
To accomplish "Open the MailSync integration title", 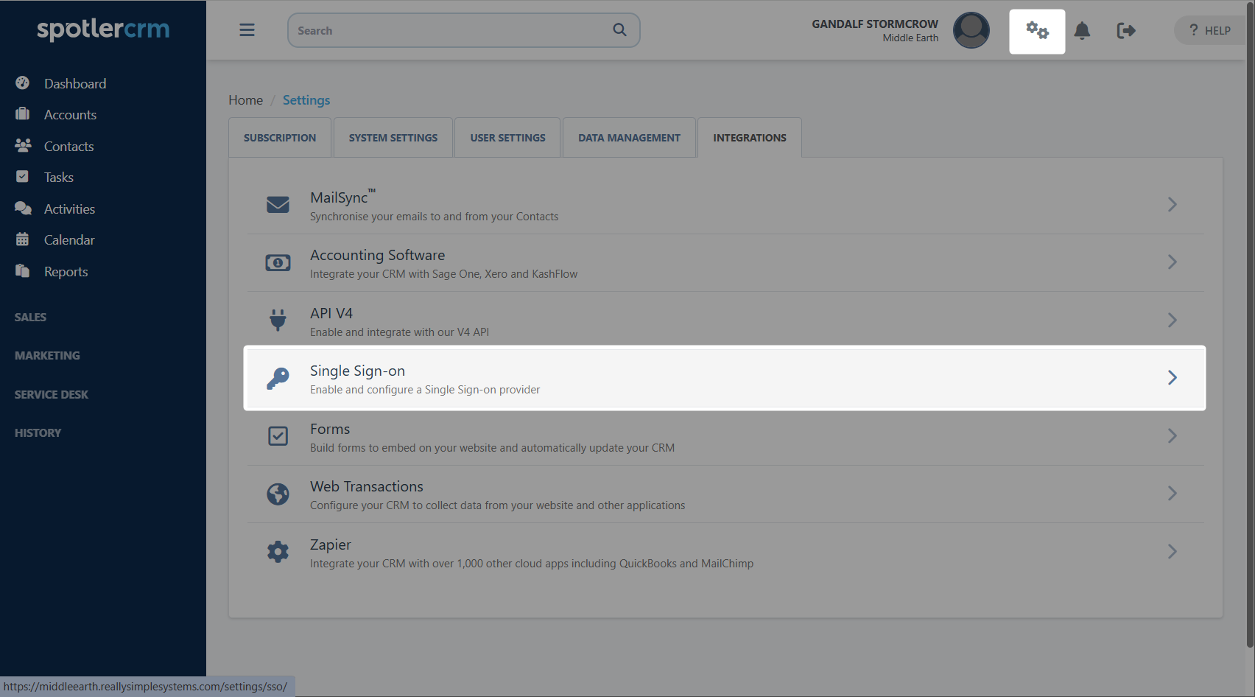I will click(x=342, y=197).
